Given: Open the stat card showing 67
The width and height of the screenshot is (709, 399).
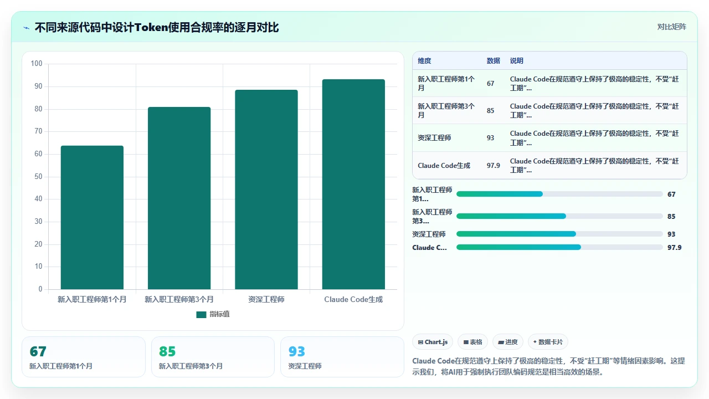Looking at the screenshot, I should (x=84, y=357).
